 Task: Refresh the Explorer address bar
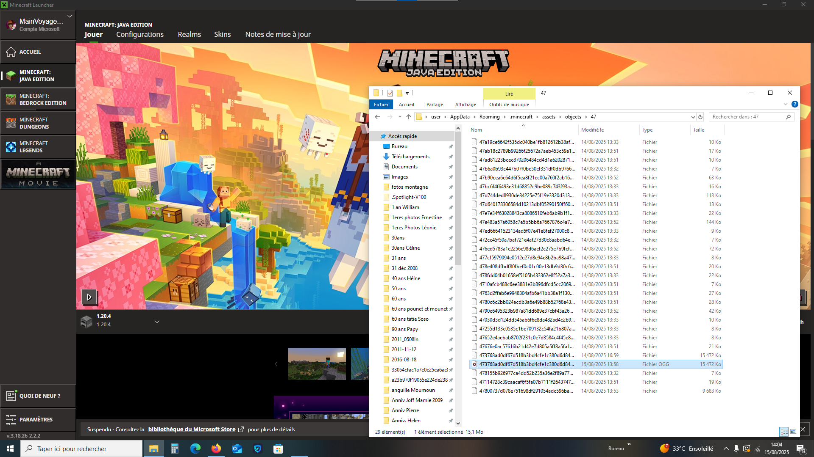coord(700,117)
